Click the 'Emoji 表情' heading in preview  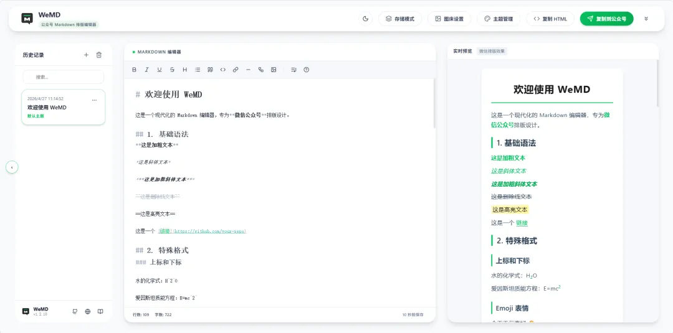(x=512, y=308)
